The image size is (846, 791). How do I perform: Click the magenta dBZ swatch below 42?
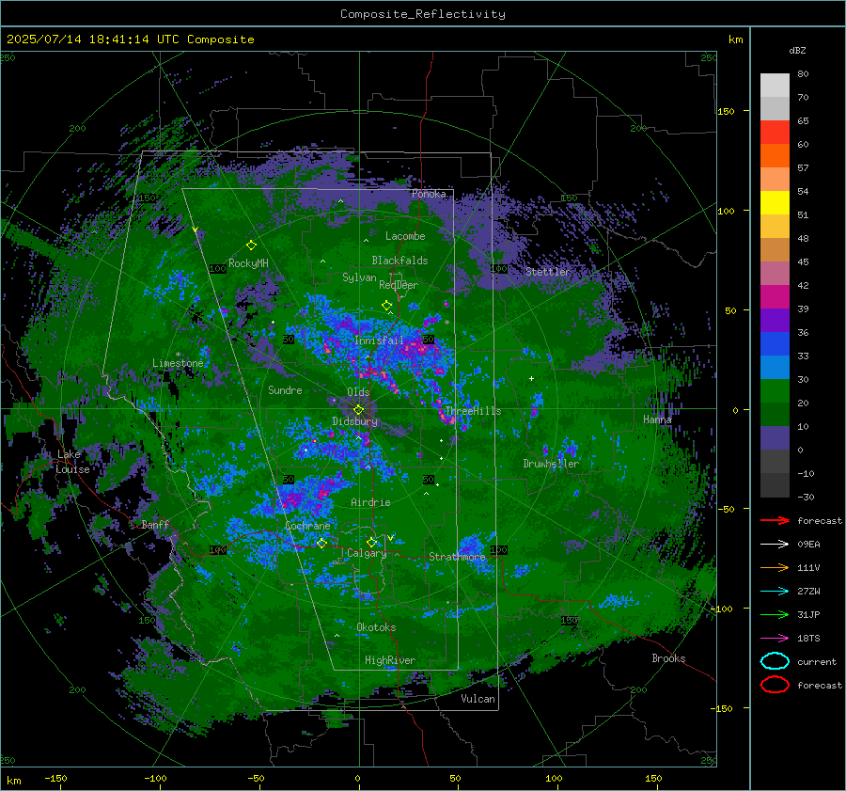coord(775,296)
